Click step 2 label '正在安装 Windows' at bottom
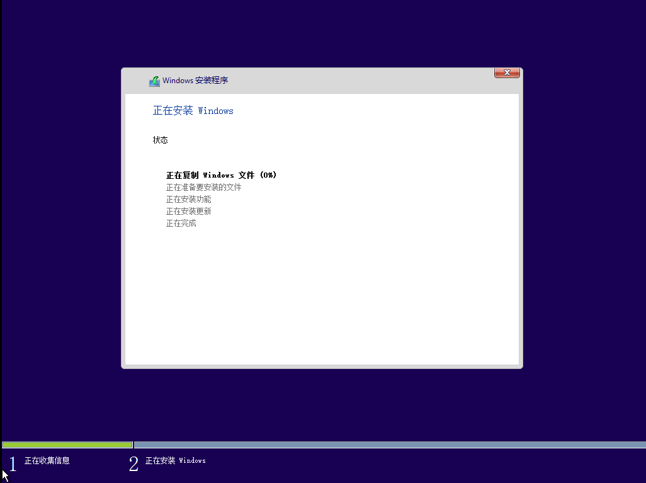The image size is (646, 483). click(x=176, y=460)
